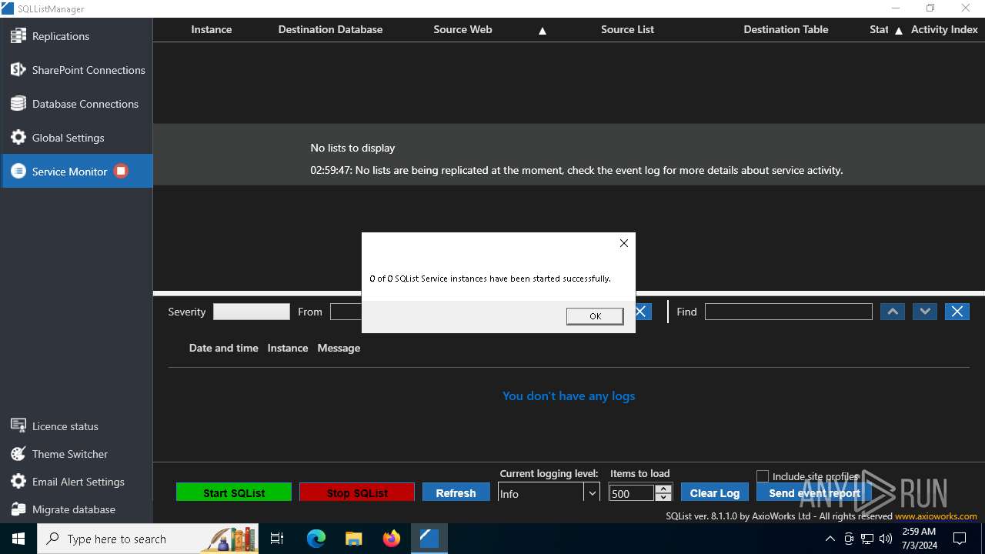The height and width of the screenshot is (554, 985).
Task: Open Licence status
Action: [77, 426]
